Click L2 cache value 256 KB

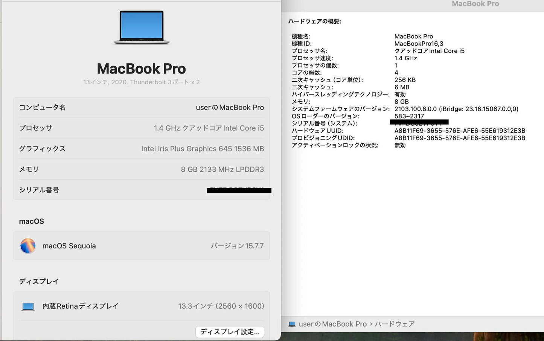pyautogui.click(x=405, y=80)
